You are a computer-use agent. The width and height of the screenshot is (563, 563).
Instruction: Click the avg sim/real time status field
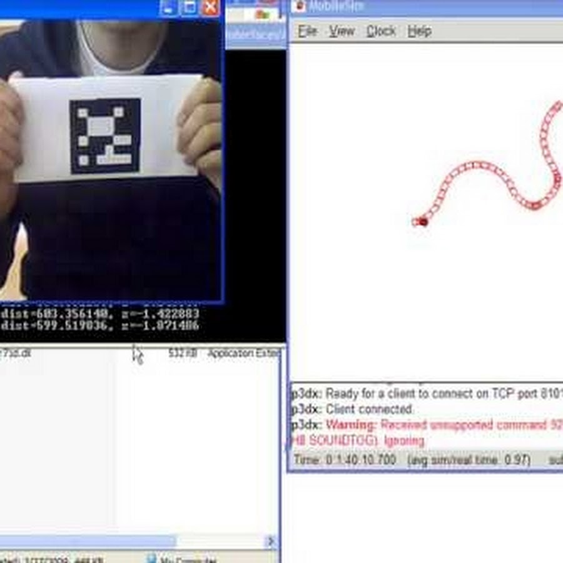[x=468, y=460]
